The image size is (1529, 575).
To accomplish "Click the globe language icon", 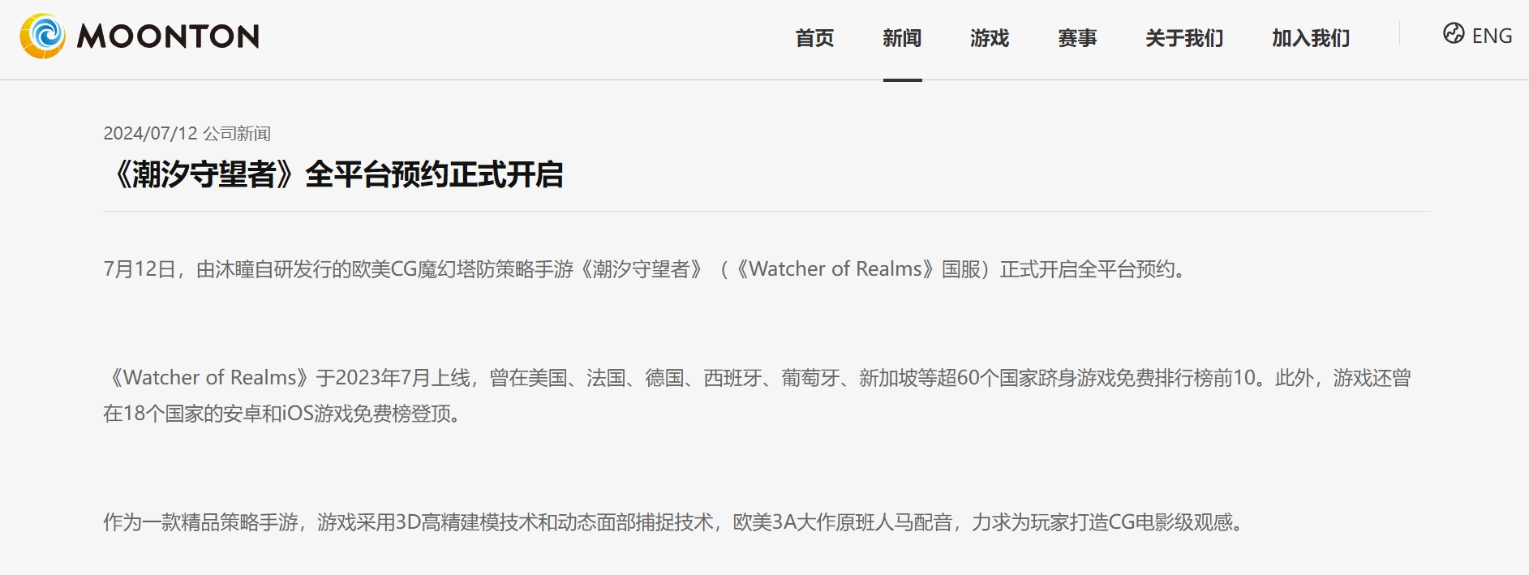I will [1454, 33].
